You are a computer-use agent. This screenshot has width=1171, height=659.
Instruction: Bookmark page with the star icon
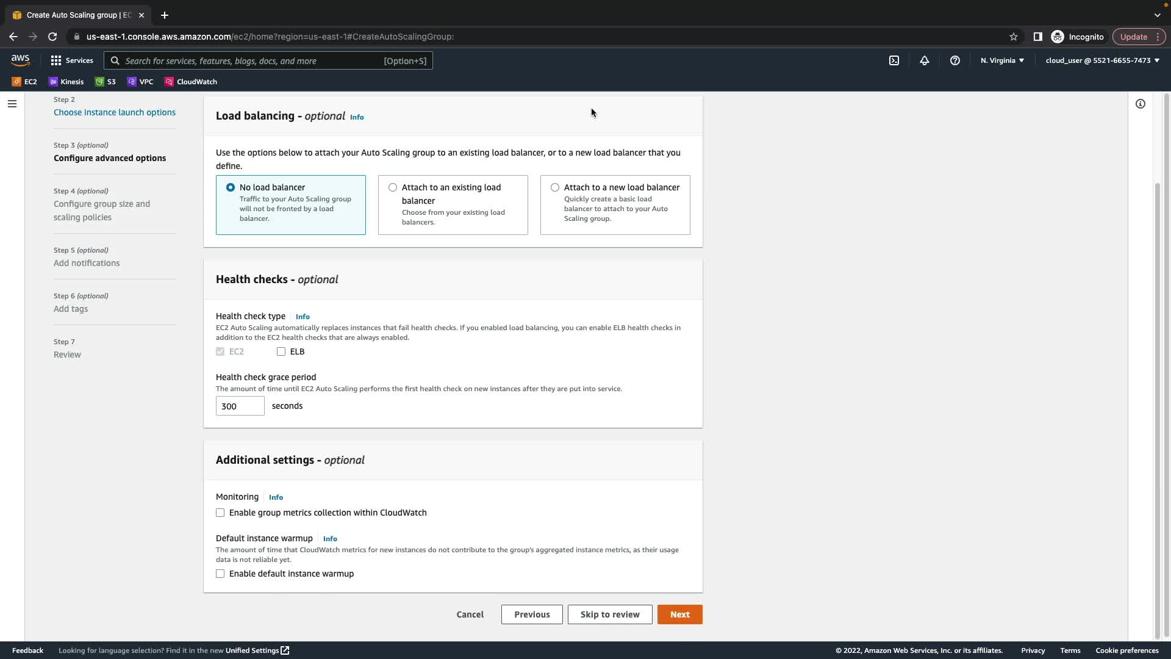tap(1014, 37)
